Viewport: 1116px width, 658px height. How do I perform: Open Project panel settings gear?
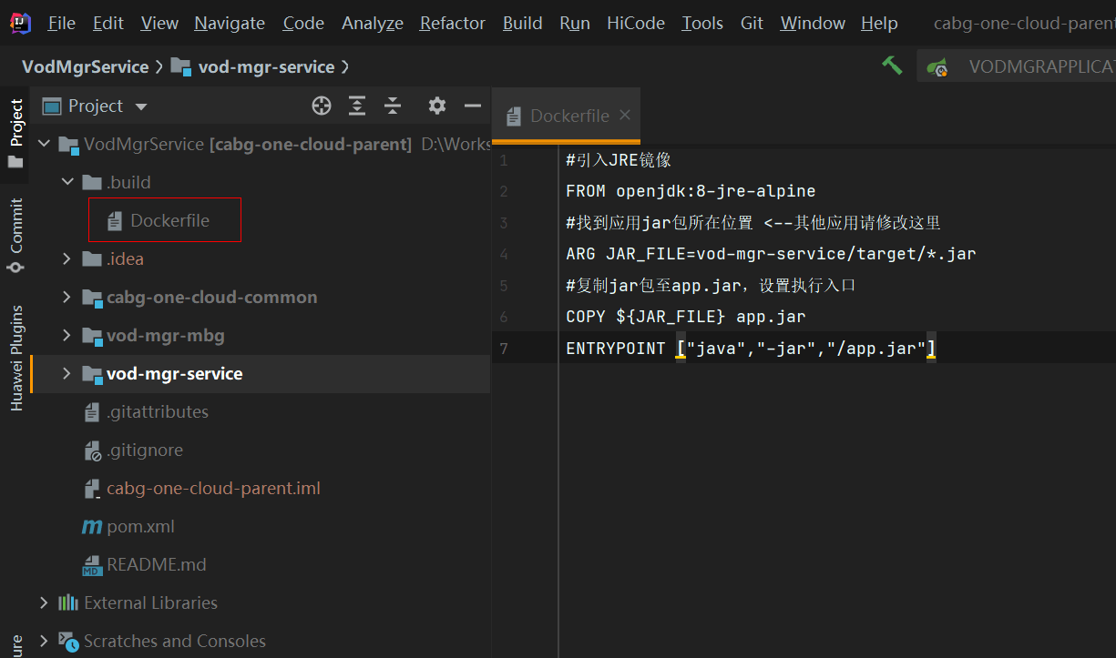click(x=437, y=106)
